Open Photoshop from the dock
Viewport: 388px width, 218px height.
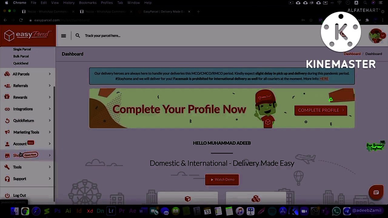pos(57,211)
